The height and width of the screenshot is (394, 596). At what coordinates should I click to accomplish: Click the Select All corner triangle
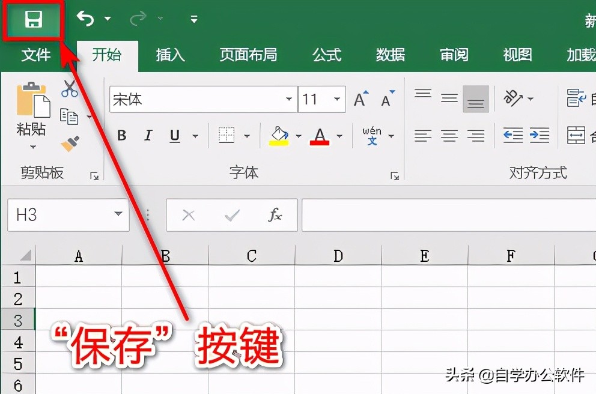coord(25,255)
